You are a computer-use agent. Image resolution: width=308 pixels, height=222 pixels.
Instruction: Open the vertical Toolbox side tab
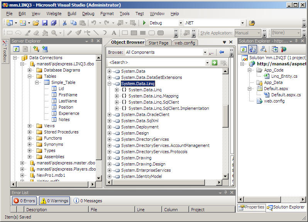pyautogui.click(x=5, y=51)
